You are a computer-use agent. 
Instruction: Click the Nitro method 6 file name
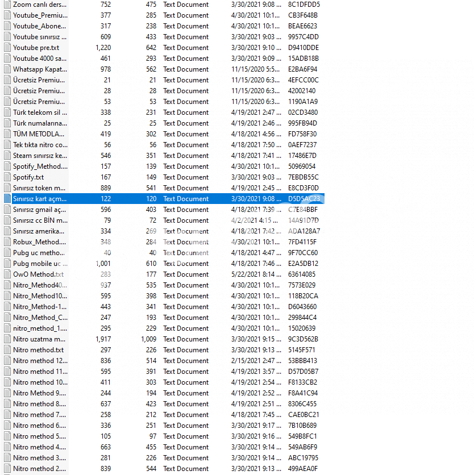pyautogui.click(x=39, y=426)
